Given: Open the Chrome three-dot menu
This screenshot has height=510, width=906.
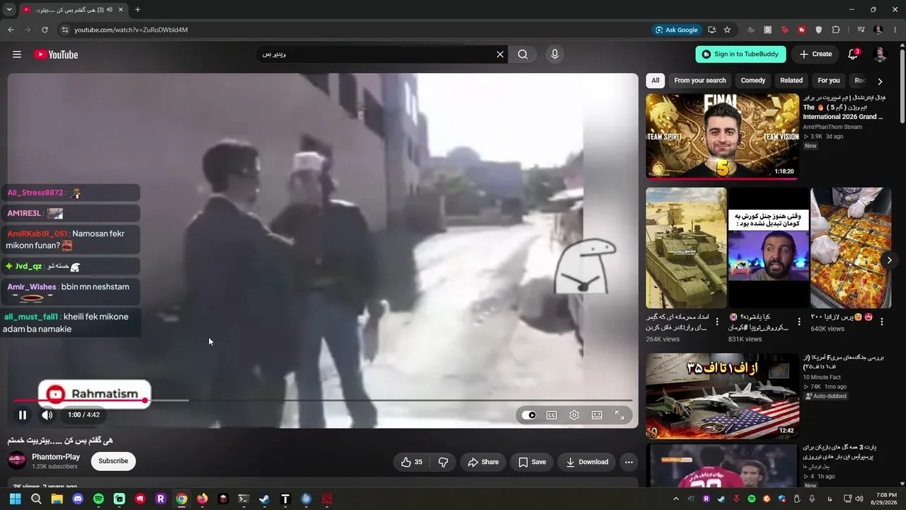Looking at the screenshot, I should coord(895,30).
